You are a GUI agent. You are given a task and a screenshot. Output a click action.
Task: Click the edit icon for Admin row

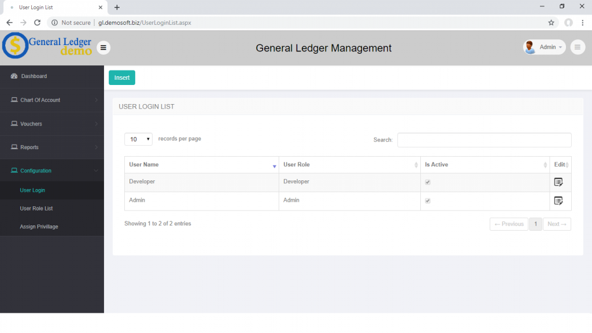pos(558,201)
